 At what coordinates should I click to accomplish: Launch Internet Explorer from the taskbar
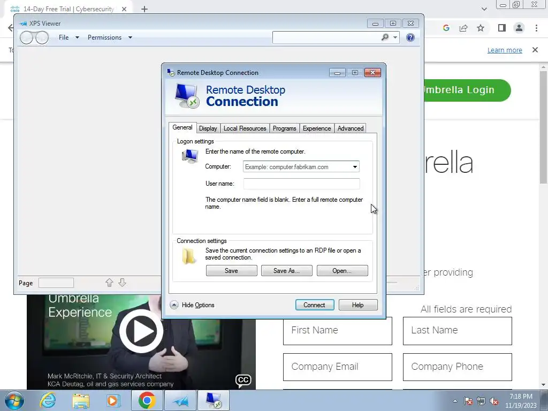48,400
